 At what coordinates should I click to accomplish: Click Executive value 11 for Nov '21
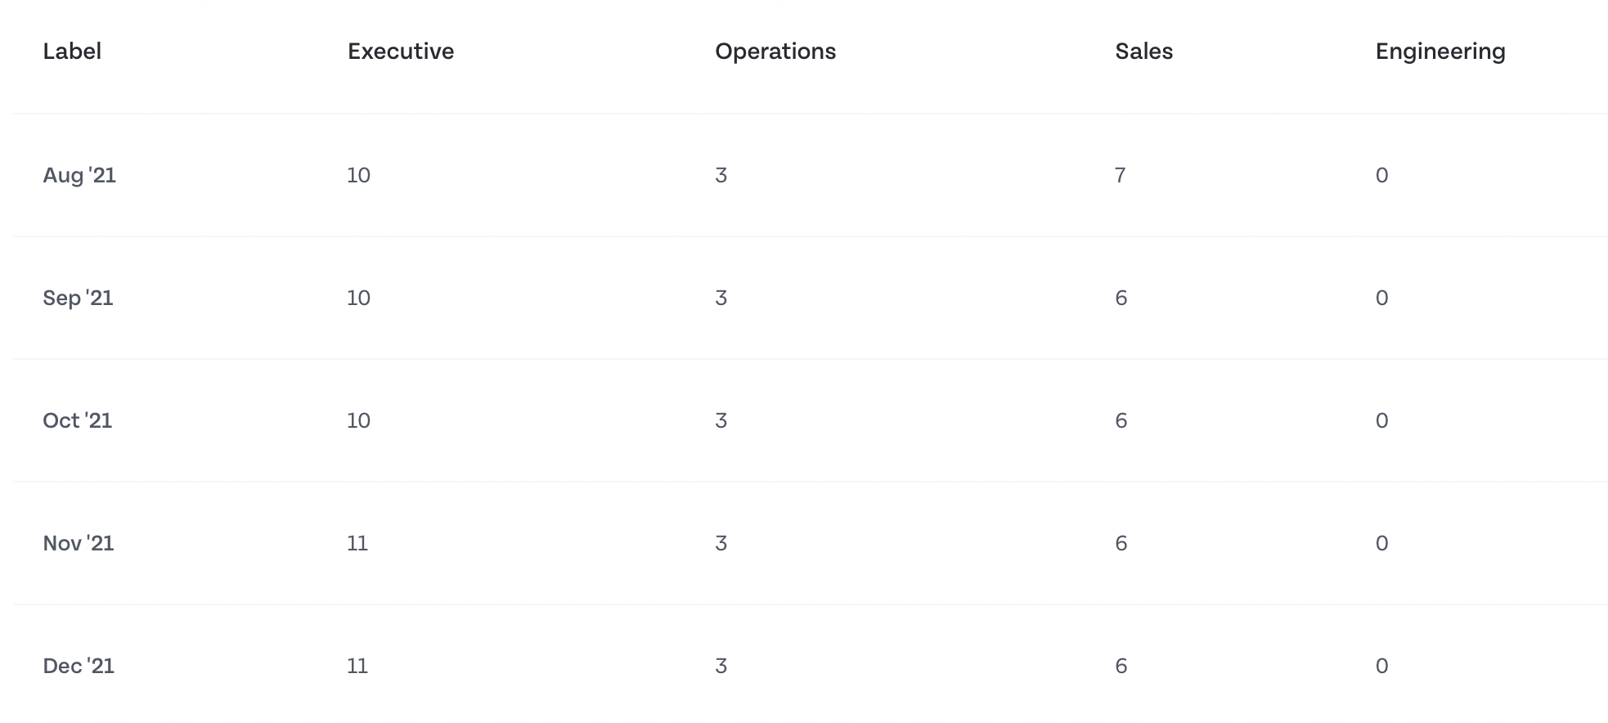[x=357, y=543]
